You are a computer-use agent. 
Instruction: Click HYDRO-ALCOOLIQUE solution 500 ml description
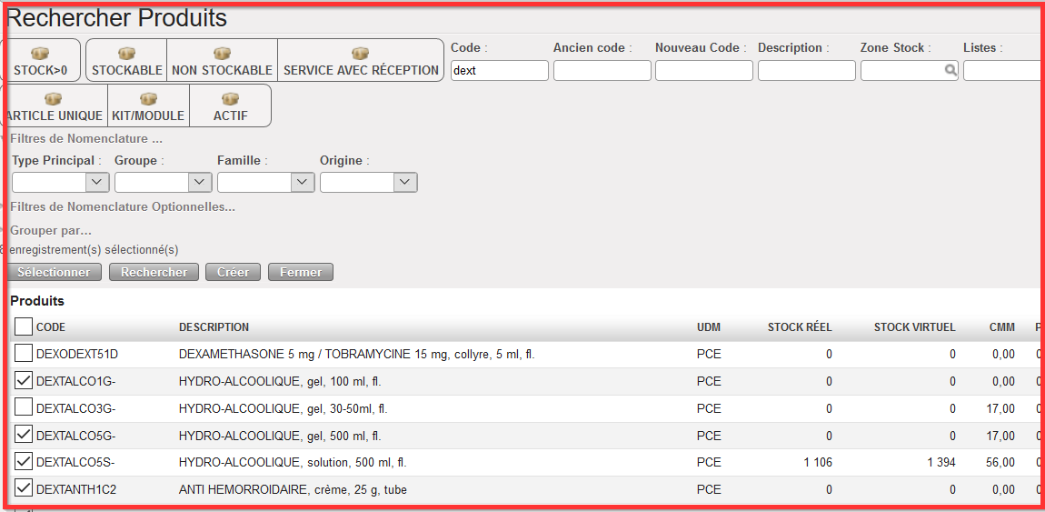[293, 462]
